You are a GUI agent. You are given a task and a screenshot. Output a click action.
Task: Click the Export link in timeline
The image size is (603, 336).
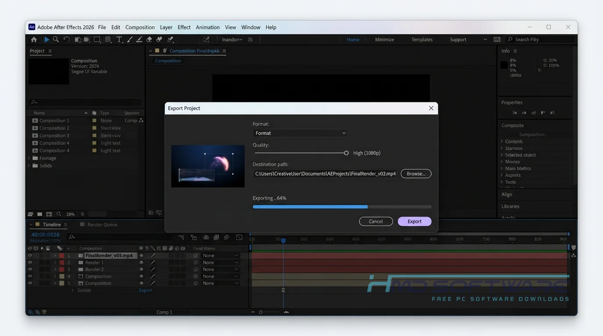tap(146, 290)
